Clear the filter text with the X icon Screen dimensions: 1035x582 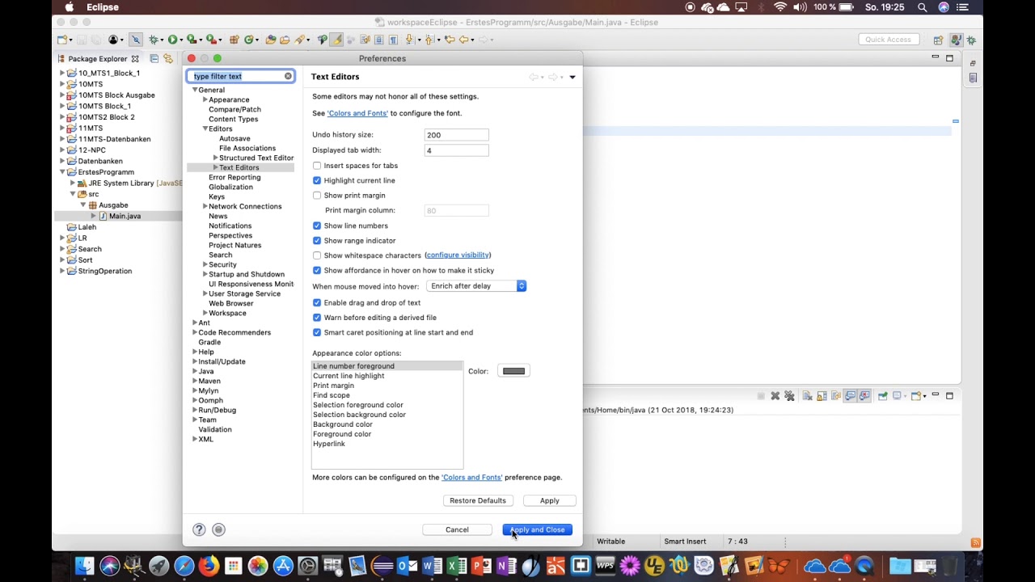point(288,76)
